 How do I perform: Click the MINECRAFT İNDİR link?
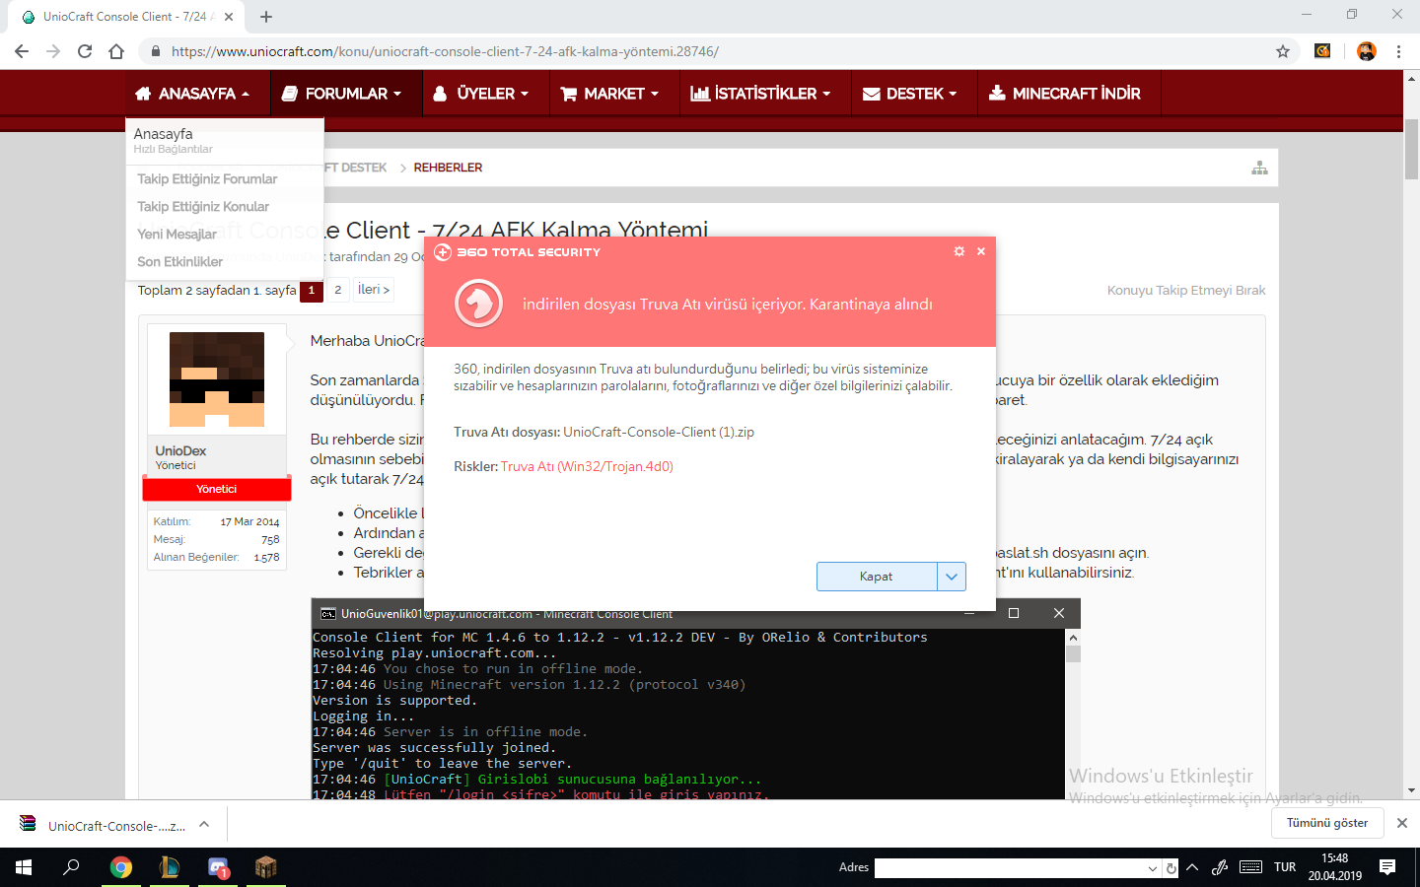[x=1064, y=94]
